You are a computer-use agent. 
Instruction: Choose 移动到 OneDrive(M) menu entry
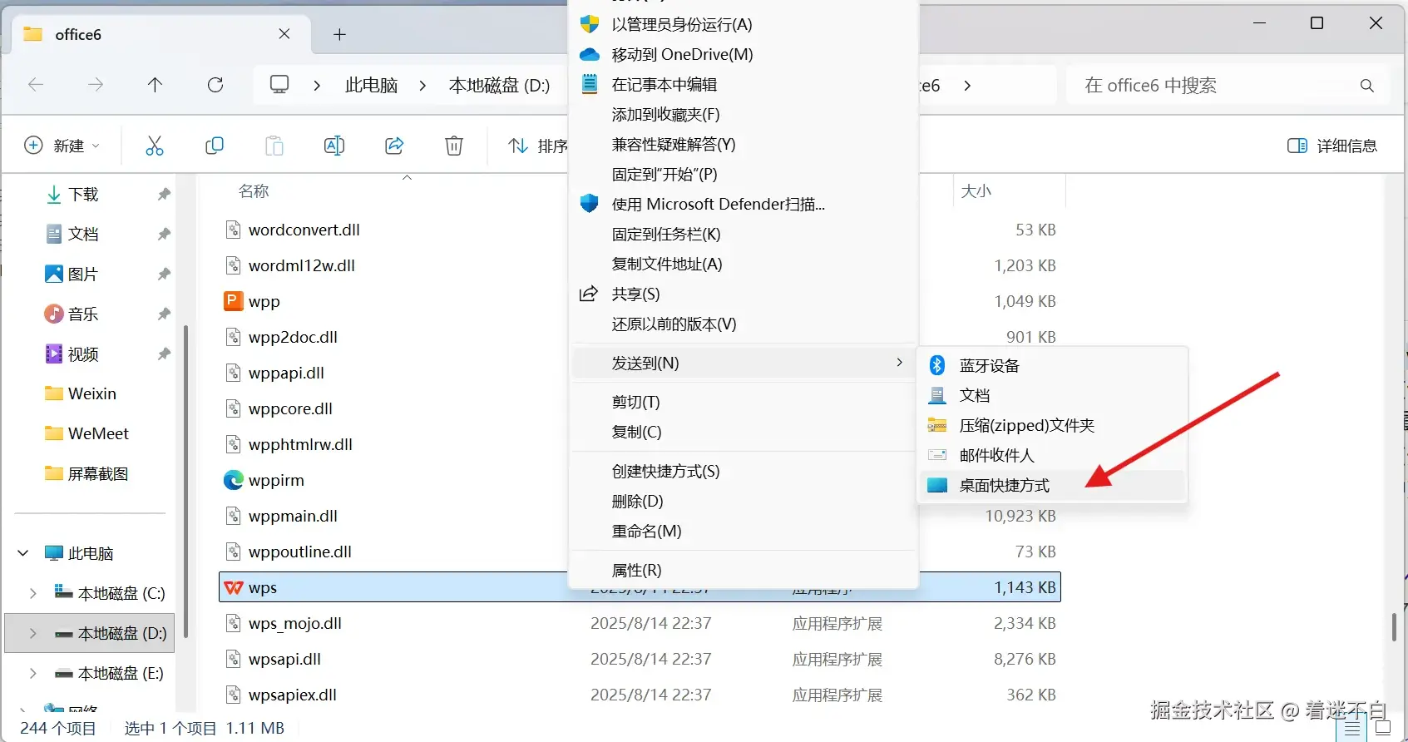click(x=744, y=54)
